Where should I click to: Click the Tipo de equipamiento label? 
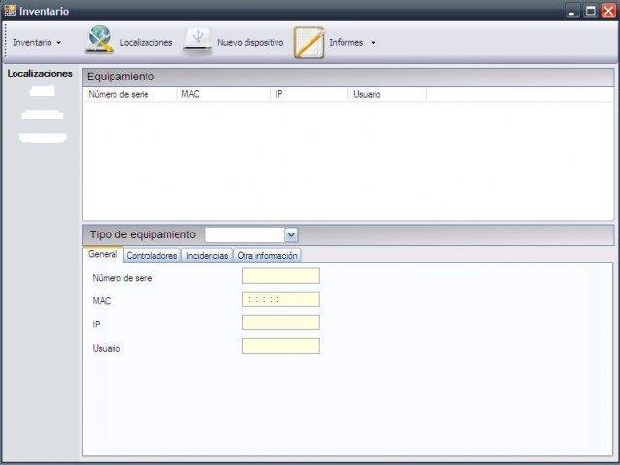[x=143, y=234]
